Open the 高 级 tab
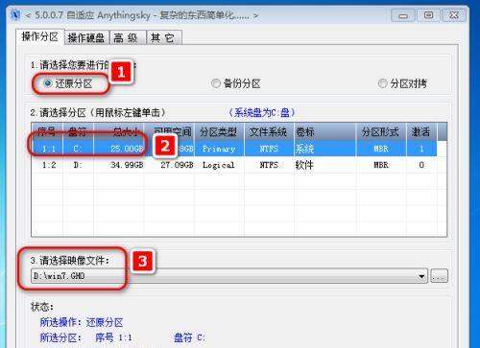480x348 pixels. [128, 38]
